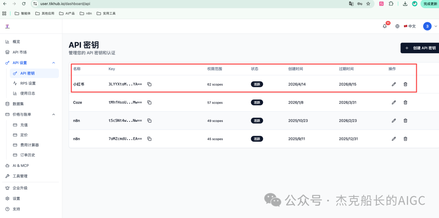Image resolution: width=439 pixels, height=218 pixels.
Task: Click the browser address bar URL
Action: point(65,4)
